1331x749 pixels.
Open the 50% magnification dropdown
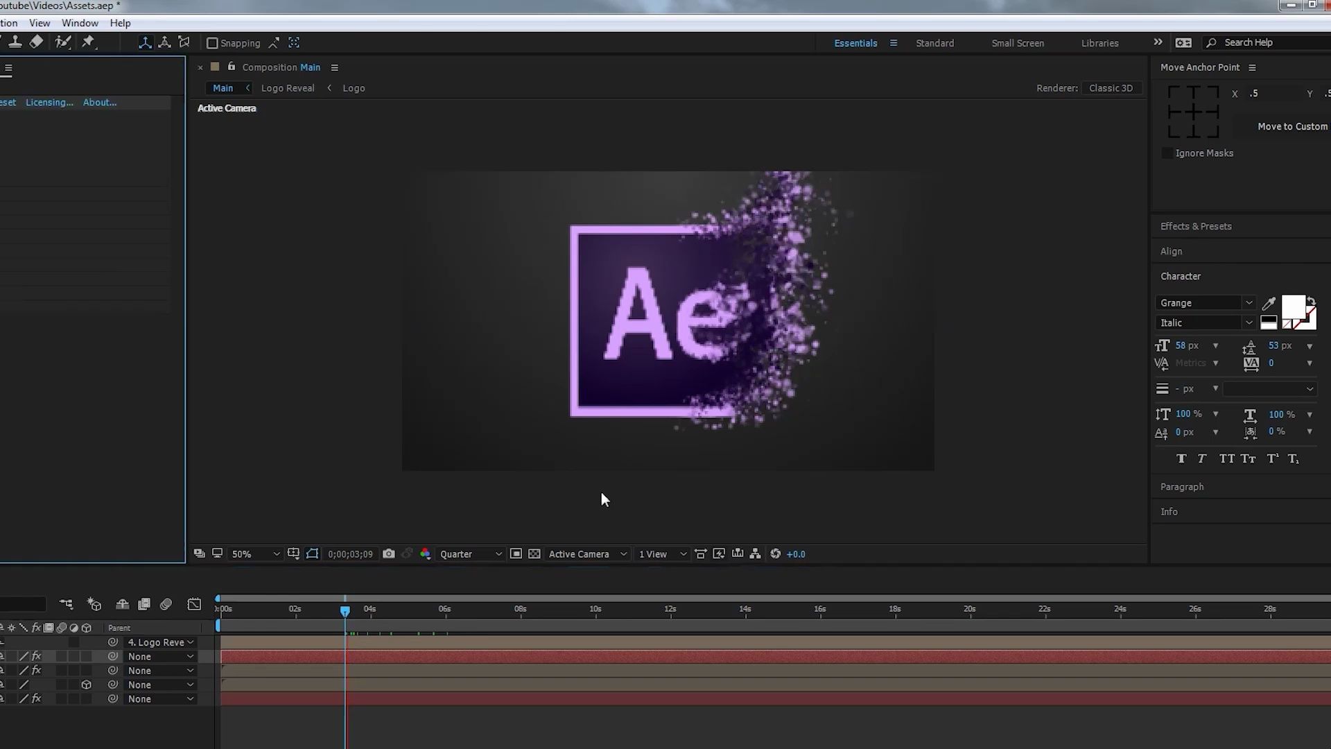click(x=255, y=554)
